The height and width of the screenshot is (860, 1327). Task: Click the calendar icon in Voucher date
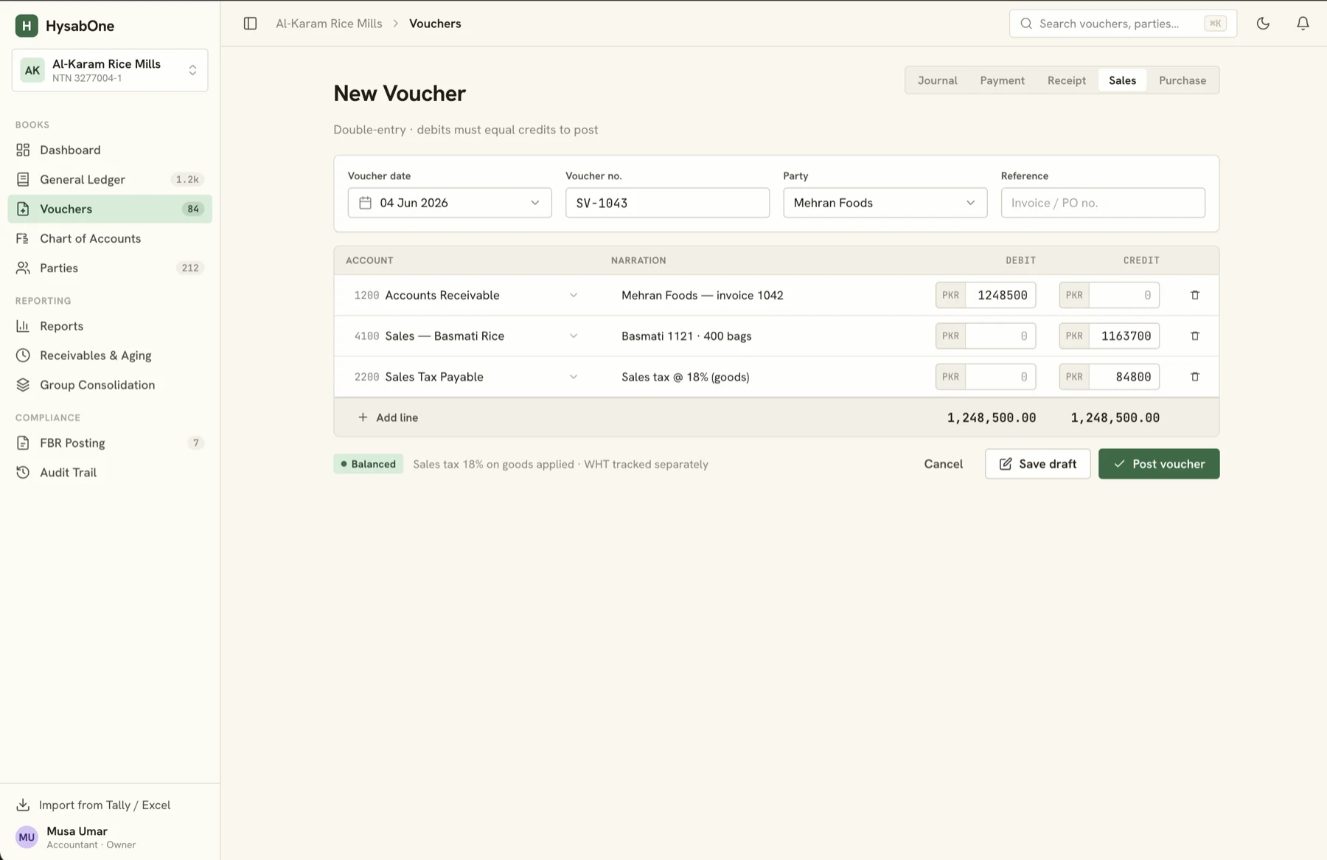point(365,203)
